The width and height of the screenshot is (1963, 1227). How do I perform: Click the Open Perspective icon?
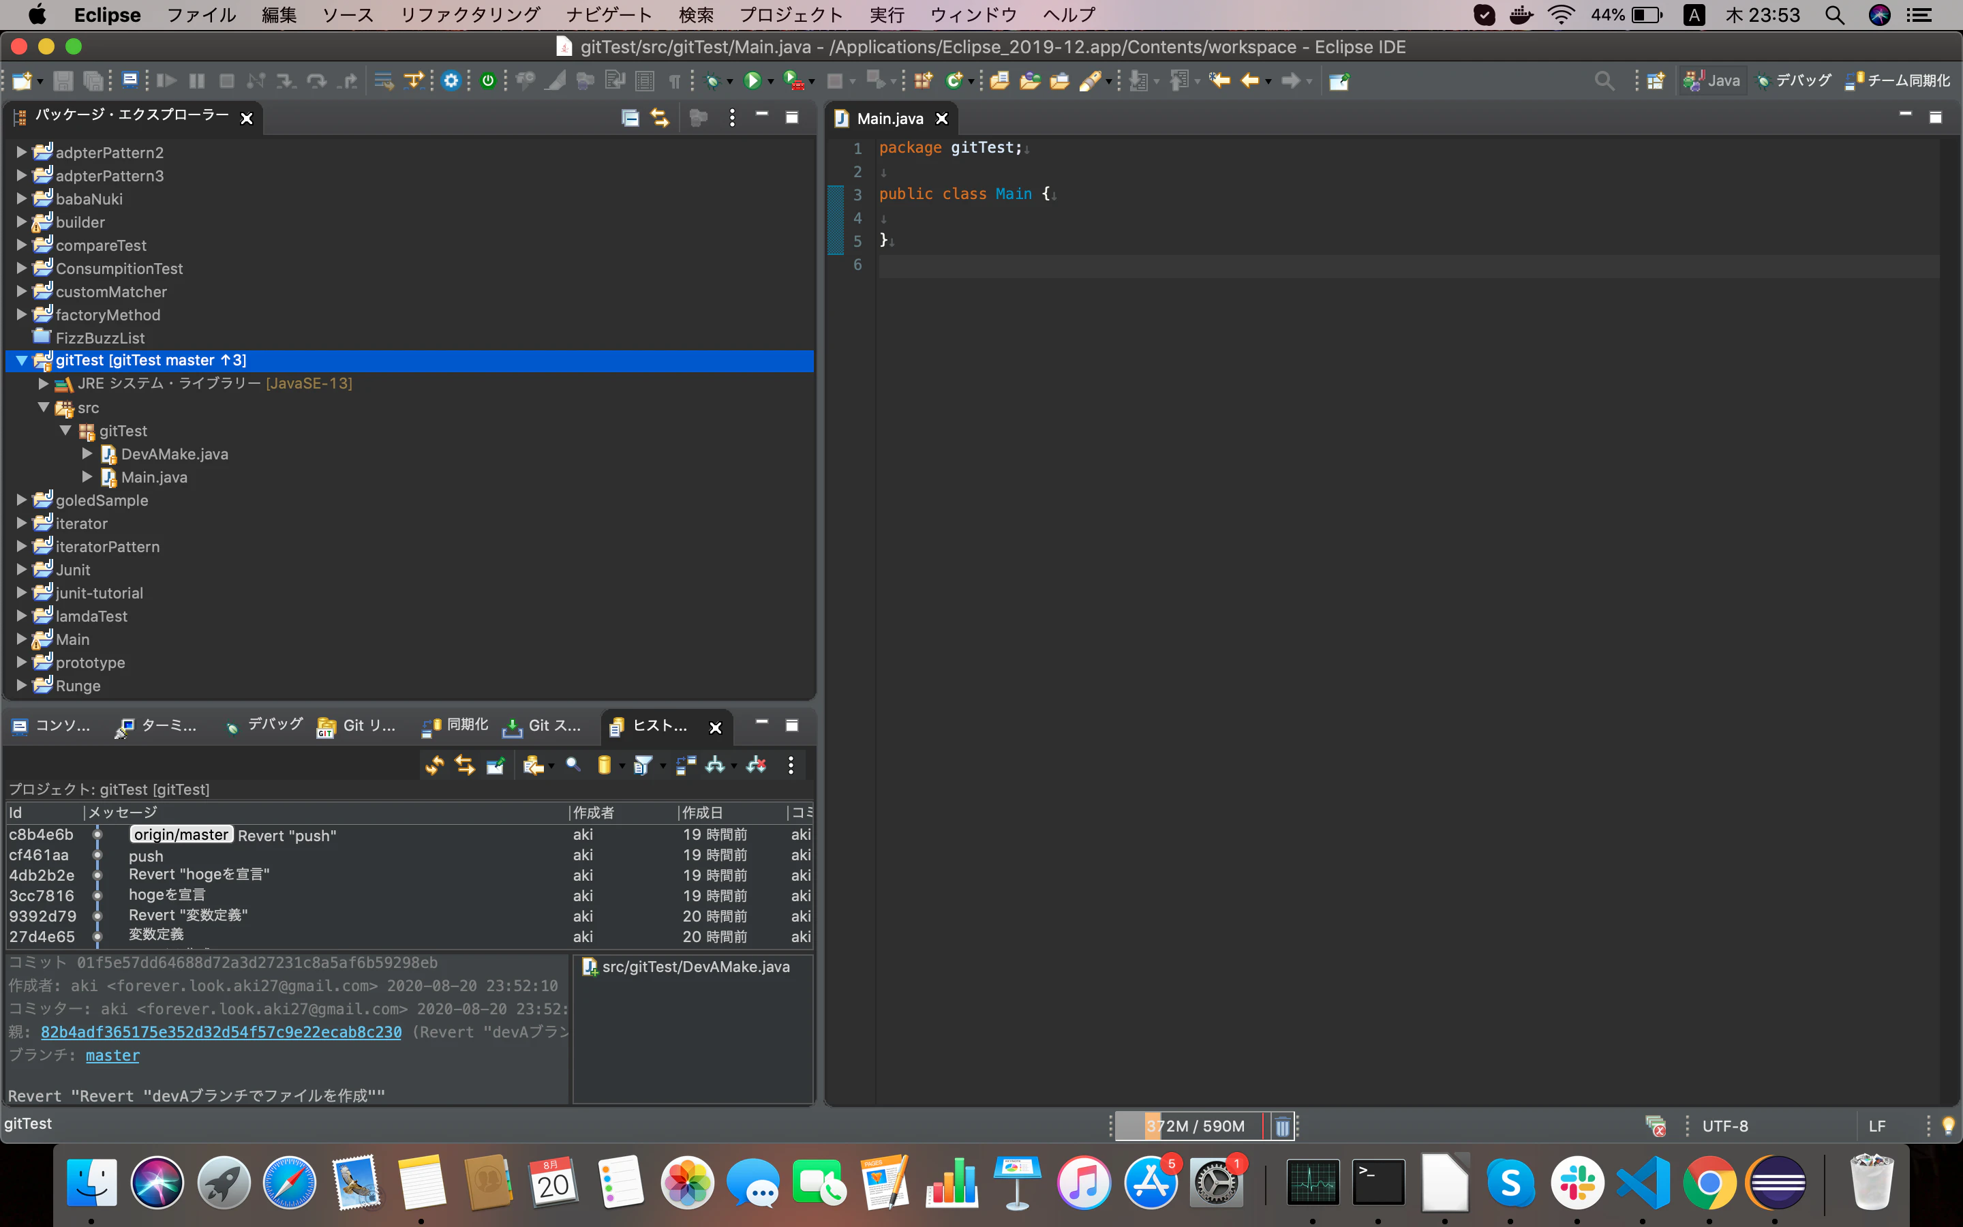pos(1656,80)
